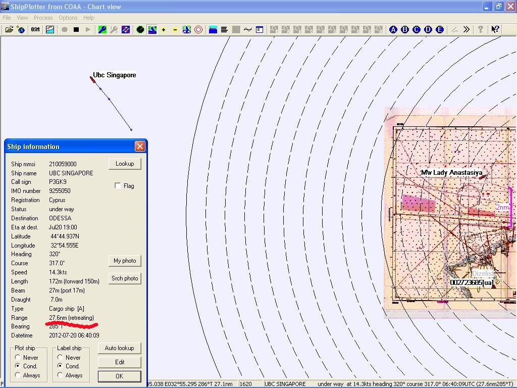Viewport: 517px width, 388px height.
Task: Click the blue circle E toolbar button
Action: [440, 30]
